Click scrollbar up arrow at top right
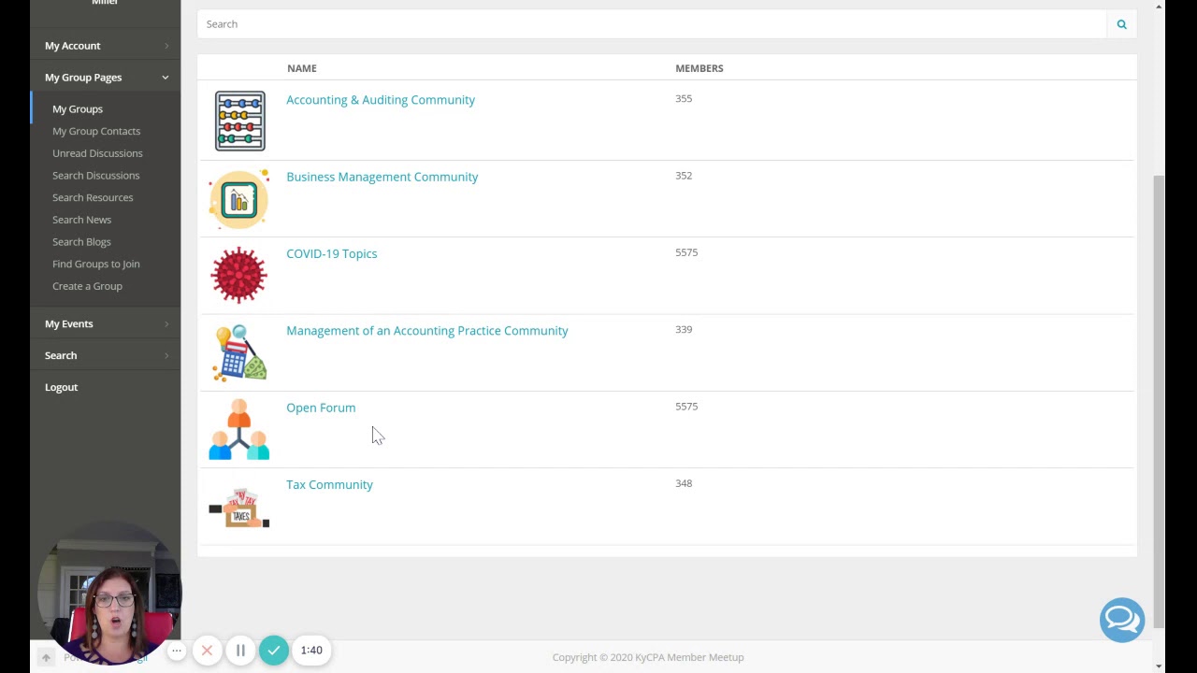Screen dimensions: 1197x673 (x=1160, y=7)
